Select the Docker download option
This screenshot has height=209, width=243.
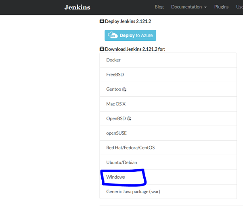(x=168, y=60)
